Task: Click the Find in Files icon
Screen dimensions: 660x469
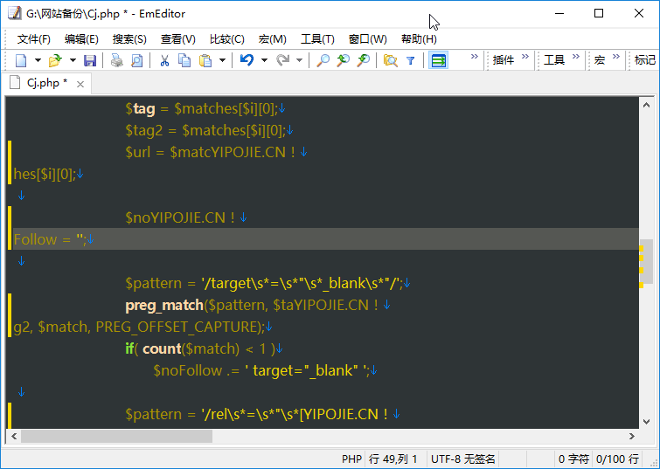Action: coord(390,60)
